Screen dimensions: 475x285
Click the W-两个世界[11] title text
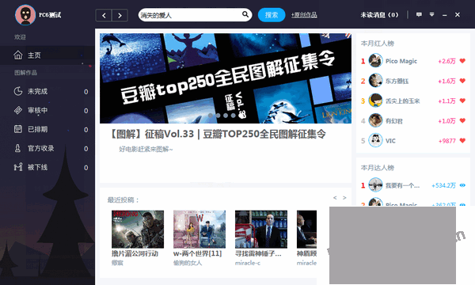click(x=197, y=253)
